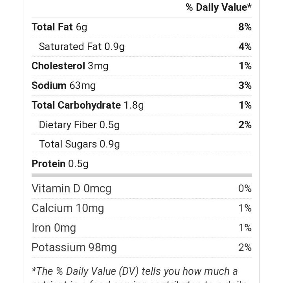Click the 'Potassium 98mg' label
This screenshot has width=283, height=283.
point(74,247)
